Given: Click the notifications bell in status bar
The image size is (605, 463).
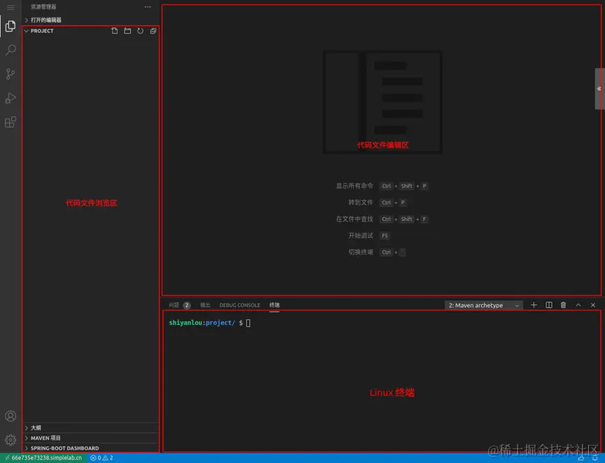Looking at the screenshot, I should 595,458.
